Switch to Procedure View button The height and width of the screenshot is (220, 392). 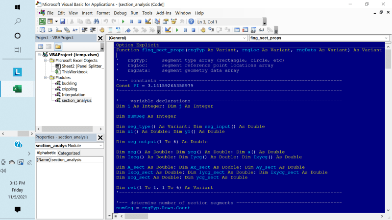(x=109, y=216)
